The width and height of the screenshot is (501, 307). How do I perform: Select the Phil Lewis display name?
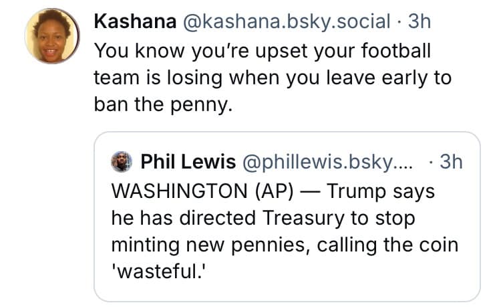click(x=188, y=161)
